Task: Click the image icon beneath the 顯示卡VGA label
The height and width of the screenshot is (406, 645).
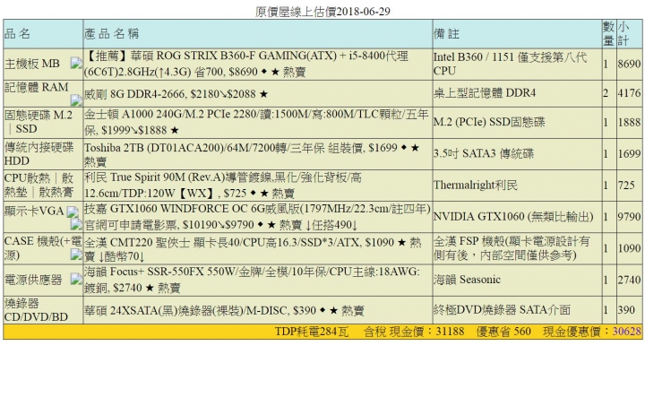Action: (76, 224)
